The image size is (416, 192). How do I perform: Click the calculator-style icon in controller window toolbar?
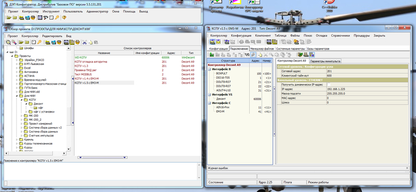[x=269, y=42]
